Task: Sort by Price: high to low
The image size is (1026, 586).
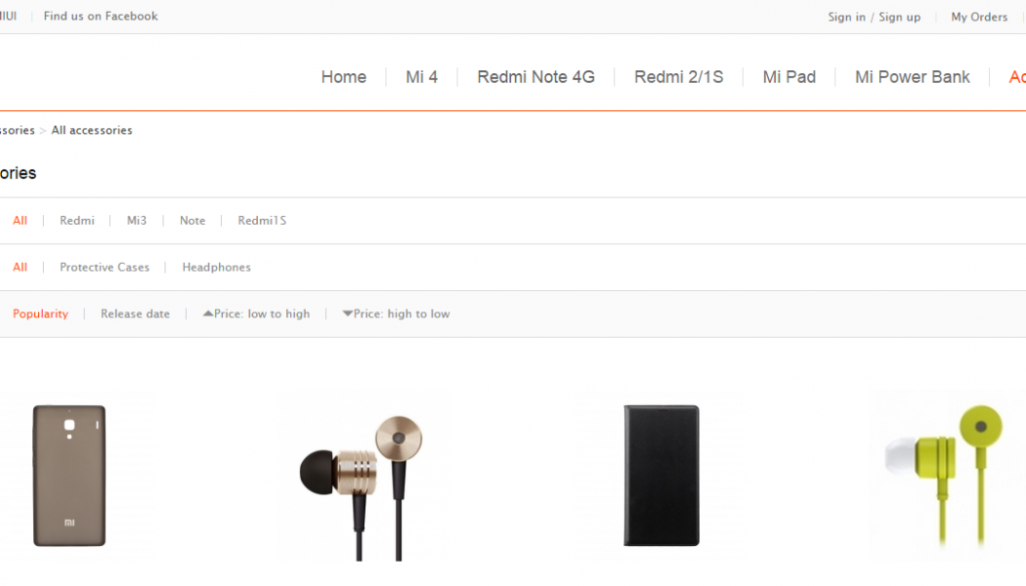Action: tap(397, 314)
